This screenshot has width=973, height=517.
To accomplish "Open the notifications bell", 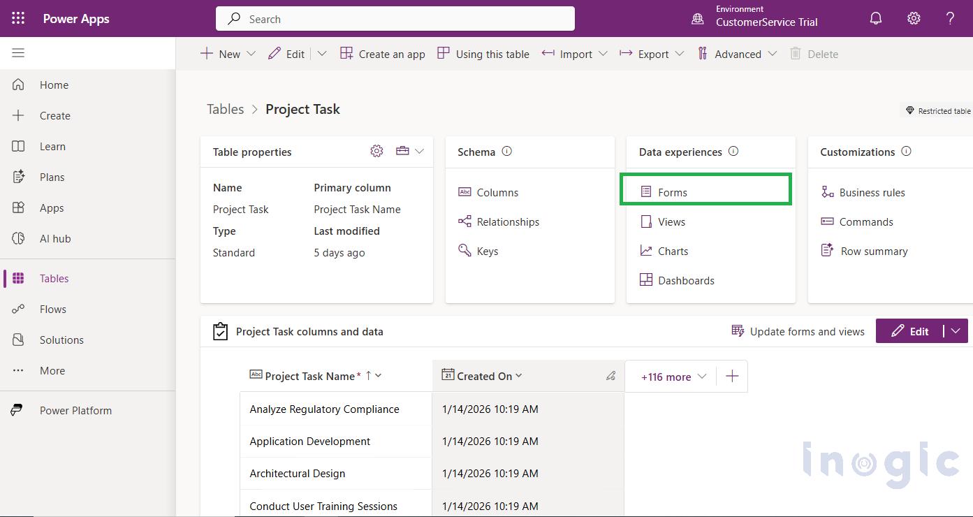I will tap(875, 18).
